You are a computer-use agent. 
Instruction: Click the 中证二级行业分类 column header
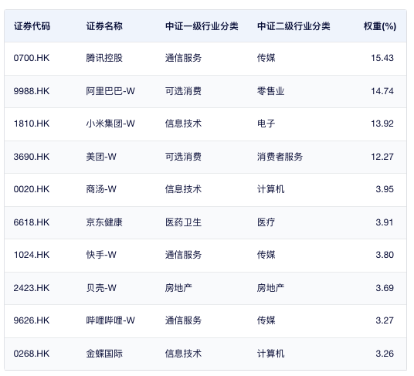coord(294,26)
